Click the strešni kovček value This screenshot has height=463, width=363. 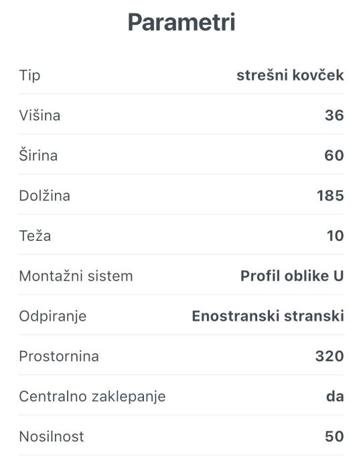tap(290, 75)
